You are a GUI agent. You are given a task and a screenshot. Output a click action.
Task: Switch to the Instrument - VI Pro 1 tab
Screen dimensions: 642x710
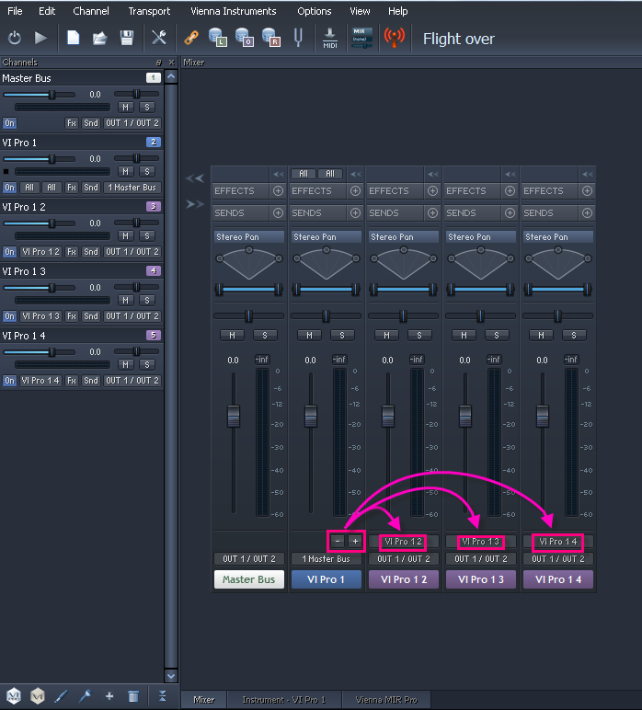tap(284, 700)
